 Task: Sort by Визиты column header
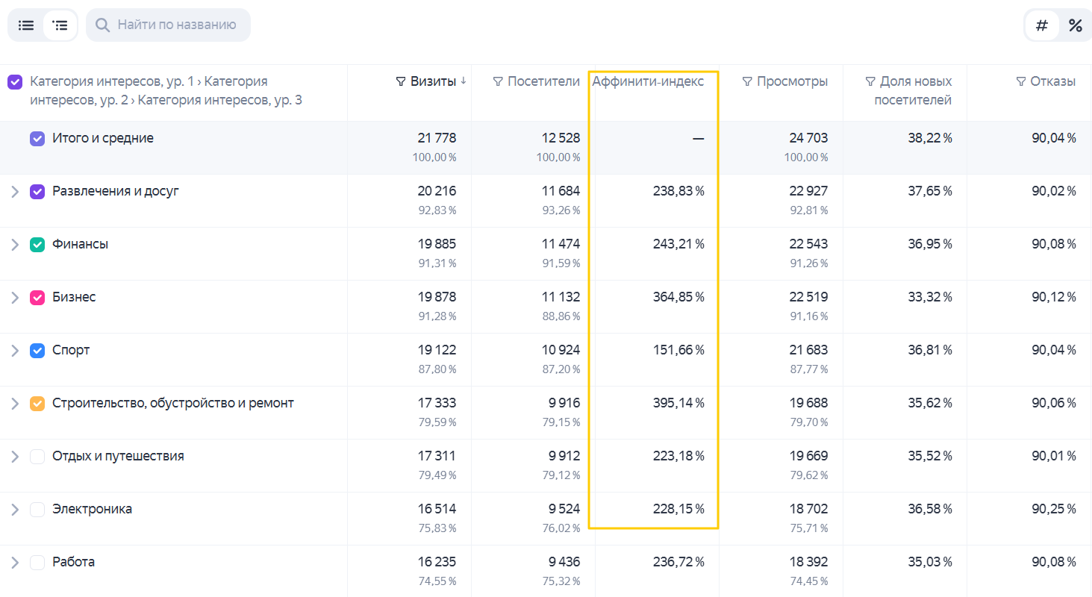click(x=433, y=81)
